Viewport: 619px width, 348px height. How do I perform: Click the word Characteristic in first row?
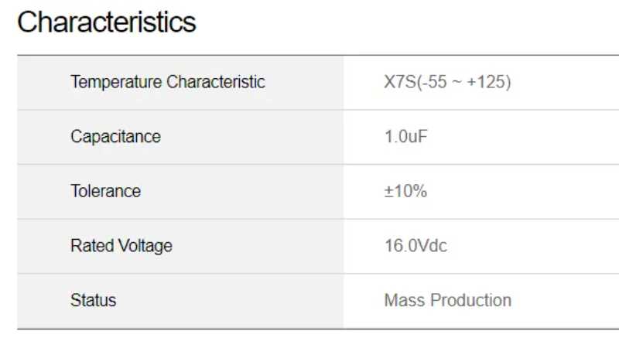coord(216,82)
